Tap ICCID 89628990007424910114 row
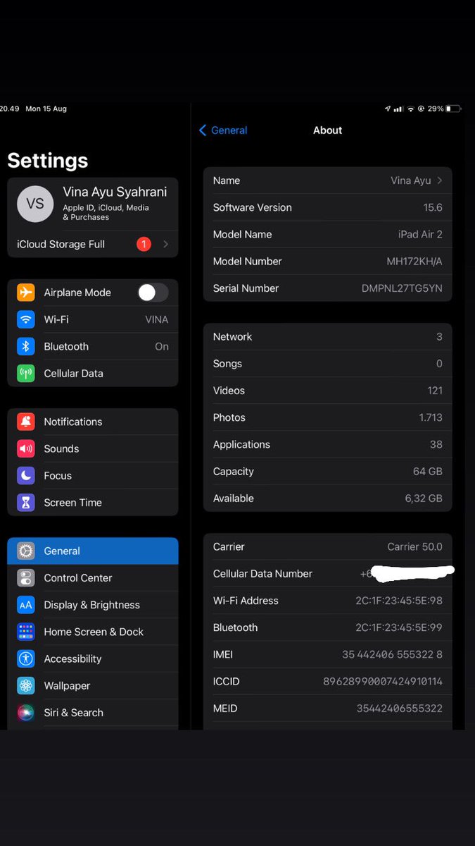The image size is (475, 846). (x=328, y=682)
